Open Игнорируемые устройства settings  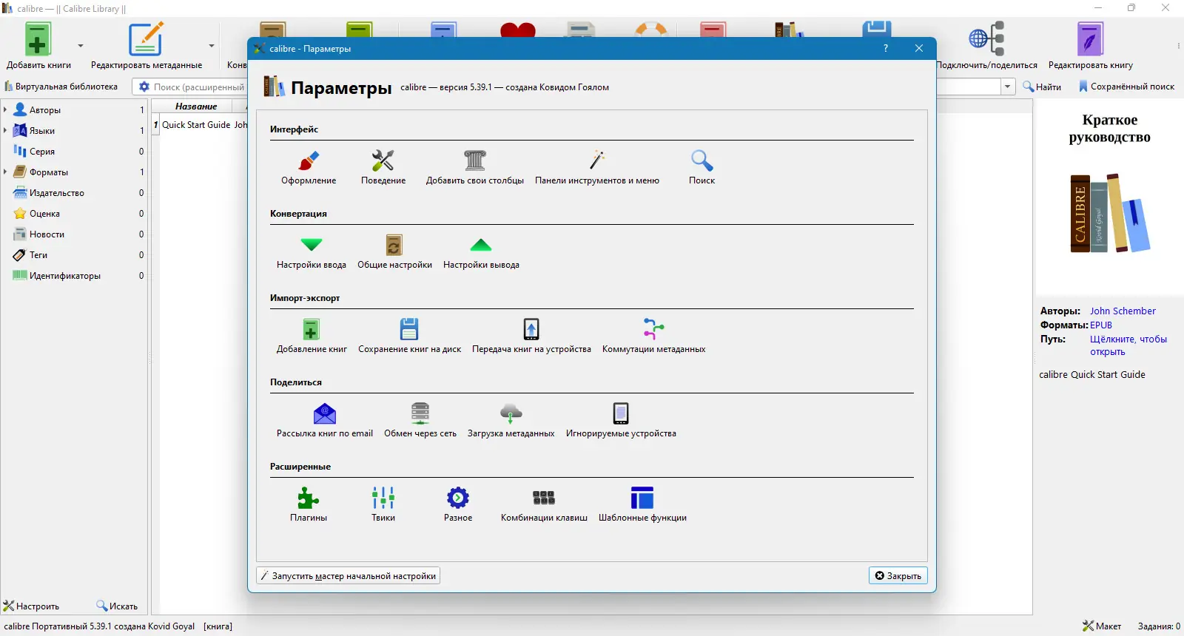pyautogui.click(x=621, y=420)
